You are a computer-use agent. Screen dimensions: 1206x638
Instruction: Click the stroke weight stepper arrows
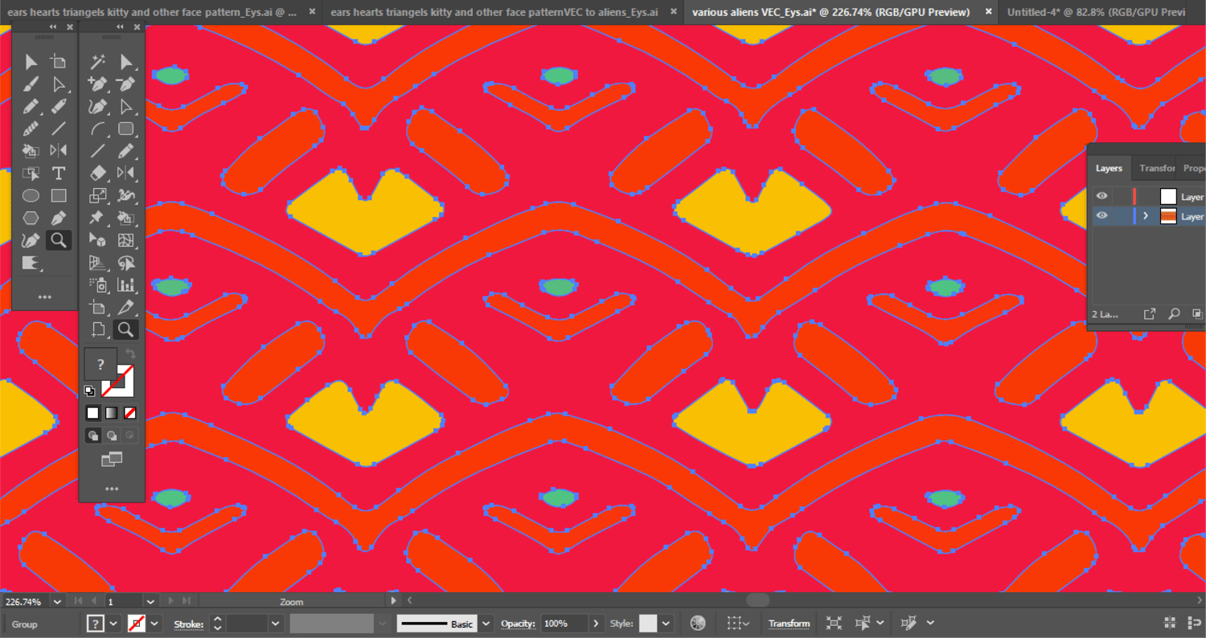tap(217, 624)
